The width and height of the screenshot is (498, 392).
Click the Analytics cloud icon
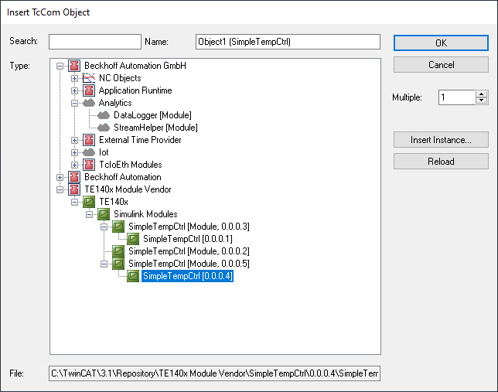pyautogui.click(x=89, y=103)
